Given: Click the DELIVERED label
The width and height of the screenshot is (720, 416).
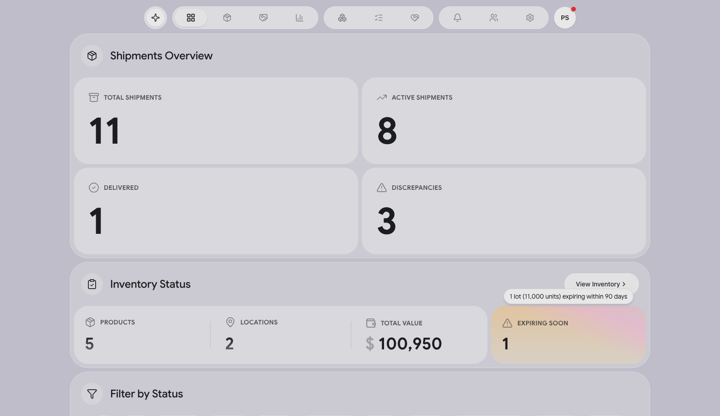Looking at the screenshot, I should (121, 188).
